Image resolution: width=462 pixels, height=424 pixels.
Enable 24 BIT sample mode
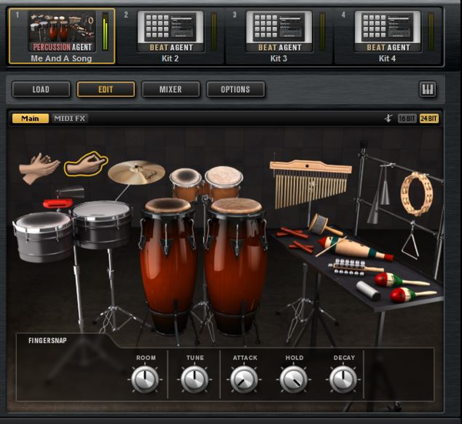click(x=429, y=119)
